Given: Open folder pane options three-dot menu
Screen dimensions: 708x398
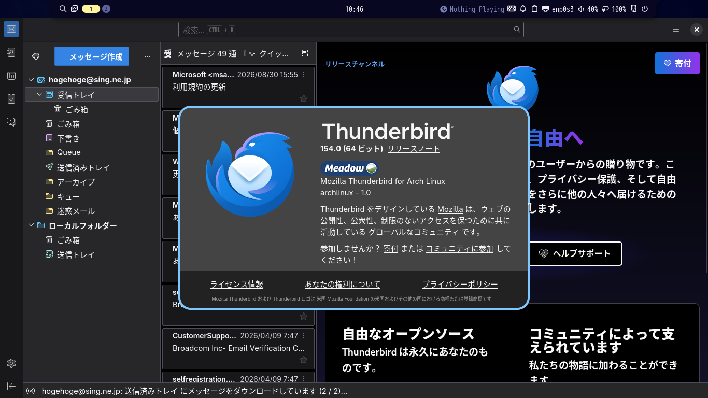Looking at the screenshot, I should coord(147,56).
